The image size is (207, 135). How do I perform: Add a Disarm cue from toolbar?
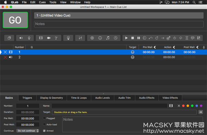tap(180, 38)
